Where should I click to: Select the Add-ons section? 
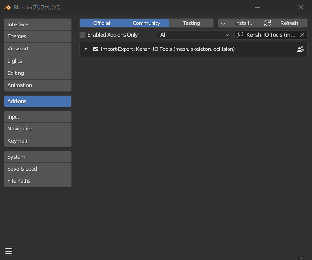click(x=38, y=101)
